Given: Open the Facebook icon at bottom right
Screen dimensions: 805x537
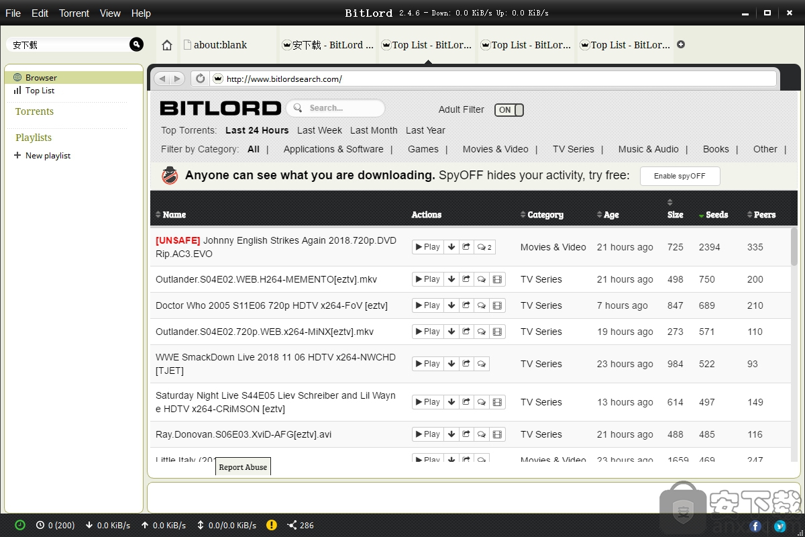Looking at the screenshot, I should click(755, 526).
